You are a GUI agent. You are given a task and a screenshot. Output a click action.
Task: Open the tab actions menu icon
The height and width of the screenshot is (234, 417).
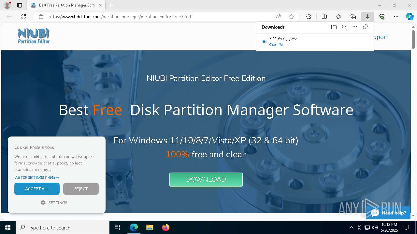pos(20,5)
